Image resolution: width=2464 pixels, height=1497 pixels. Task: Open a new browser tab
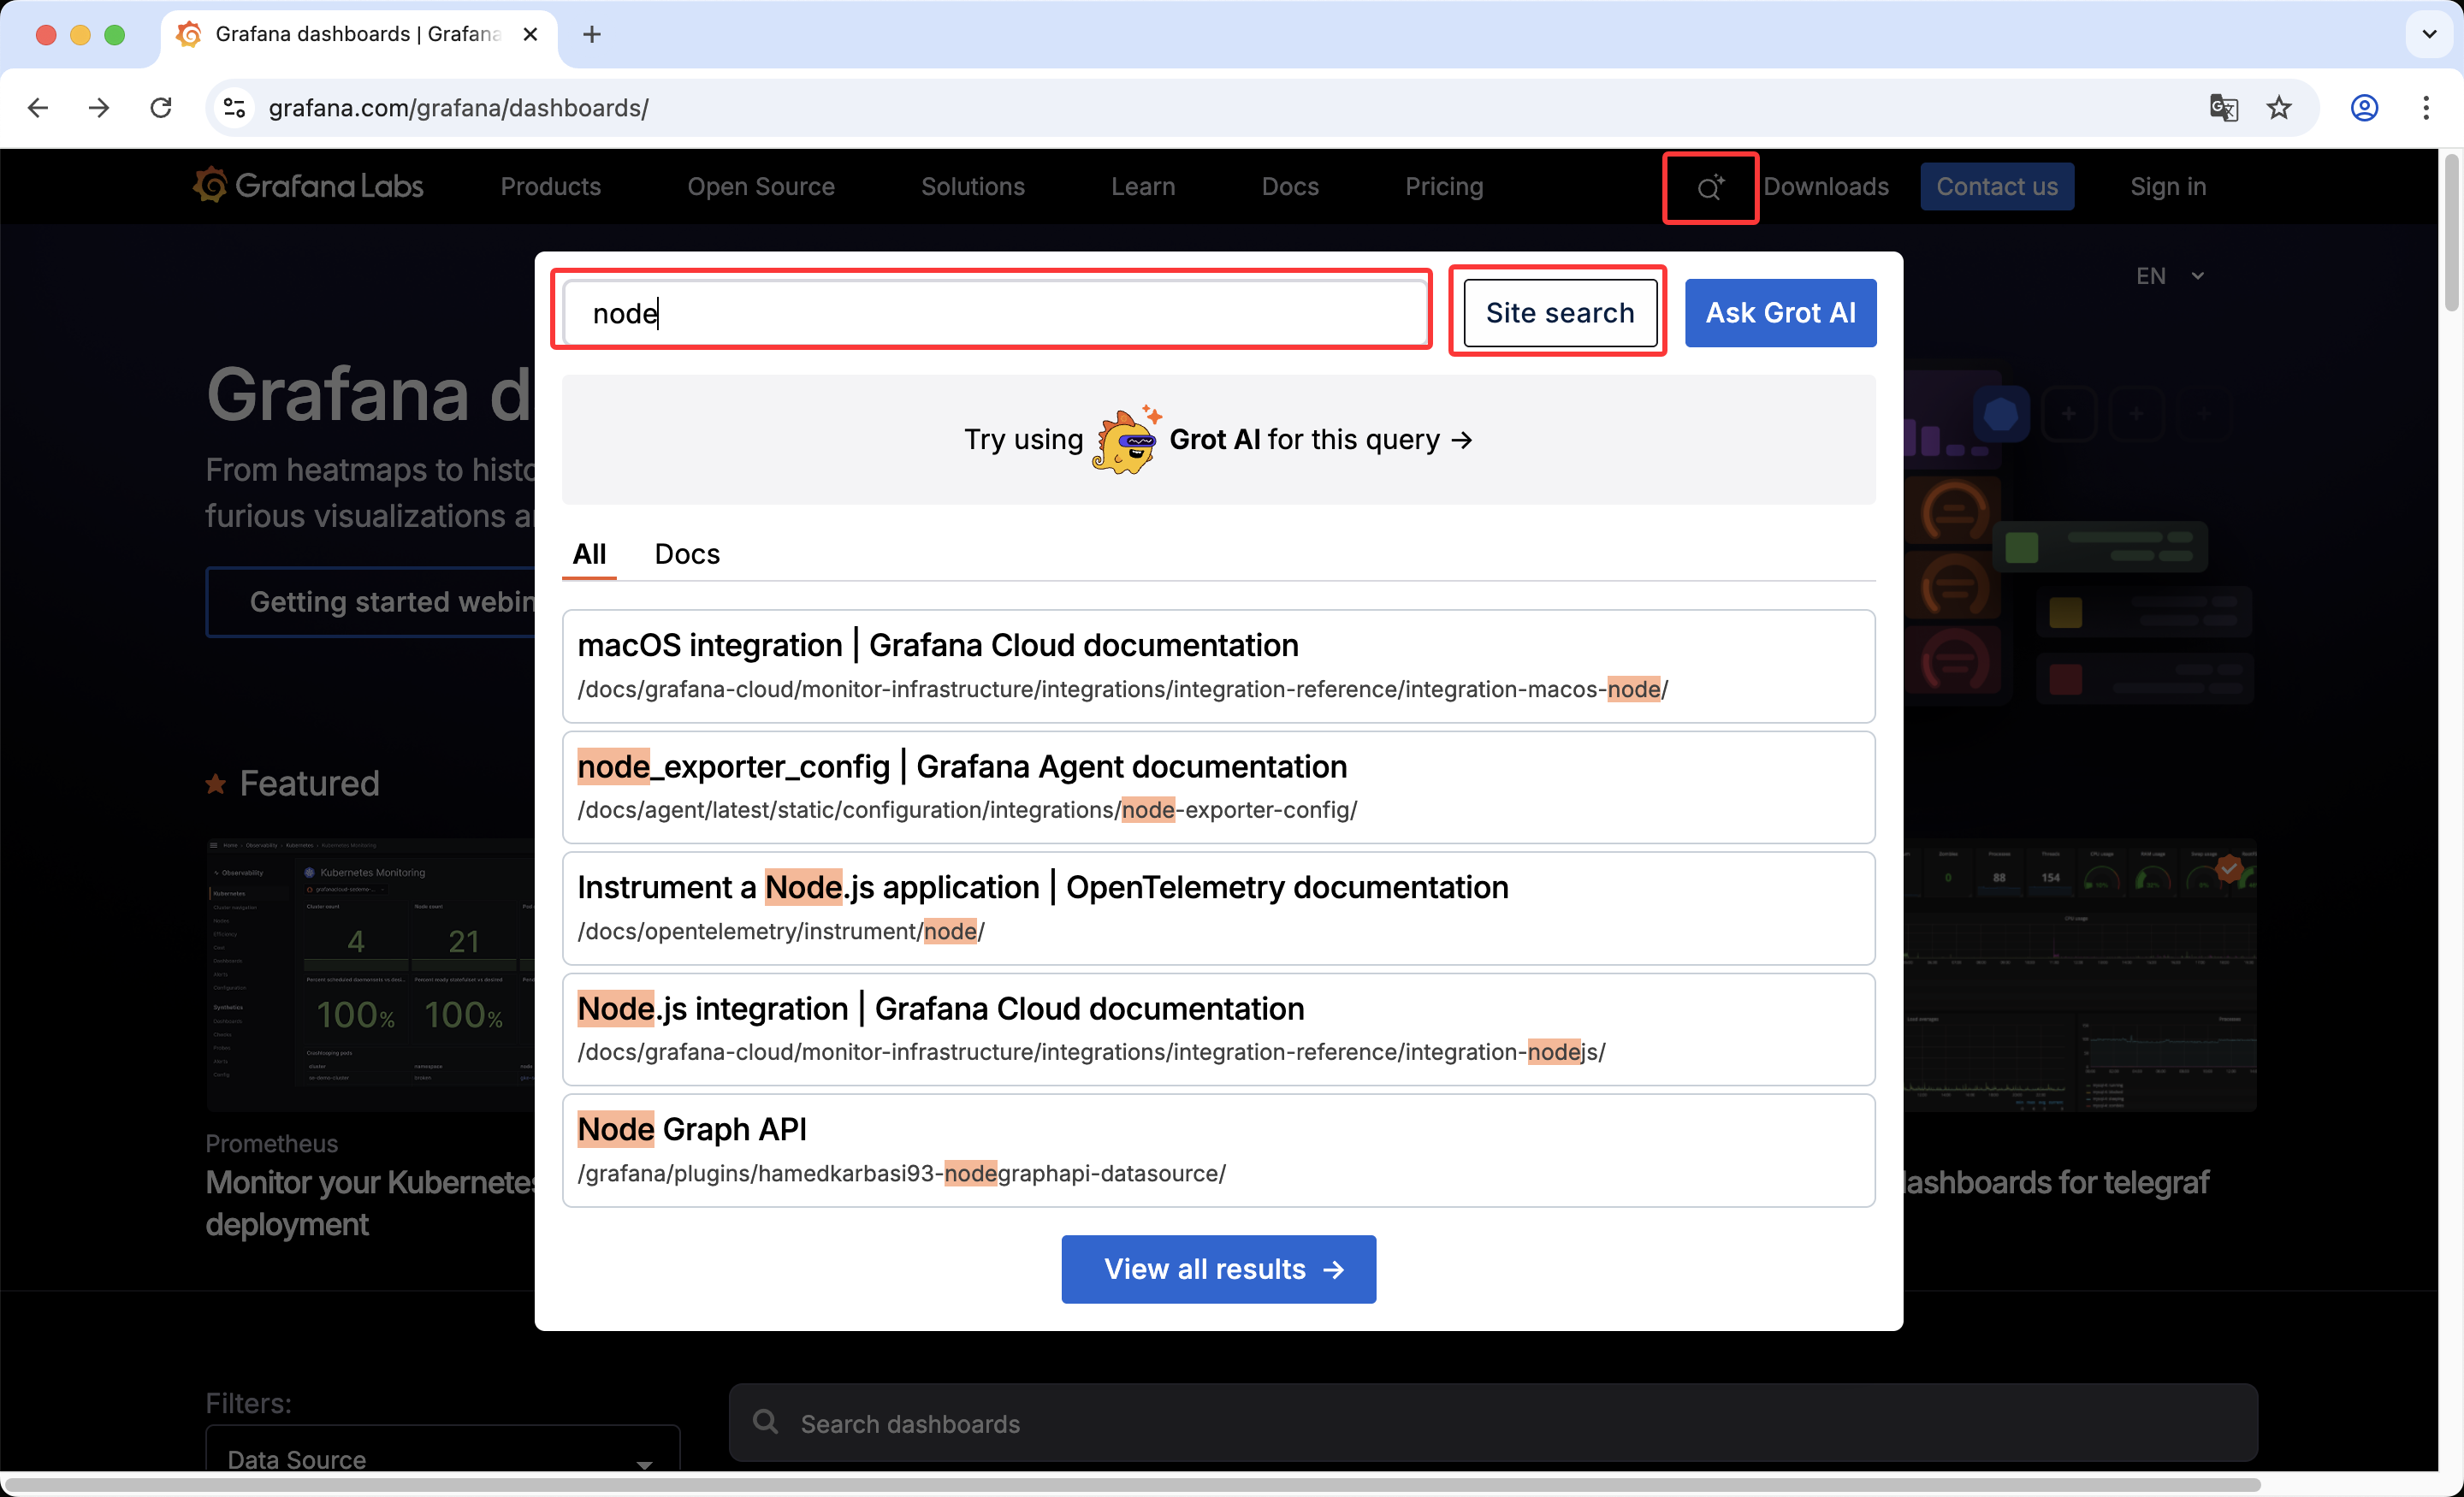point(592,35)
